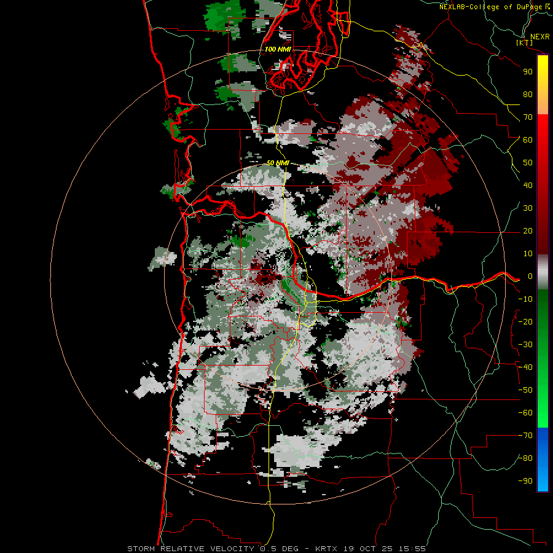Click the "0" value on the velocity legend
553x553 pixels.
[x=530, y=276]
